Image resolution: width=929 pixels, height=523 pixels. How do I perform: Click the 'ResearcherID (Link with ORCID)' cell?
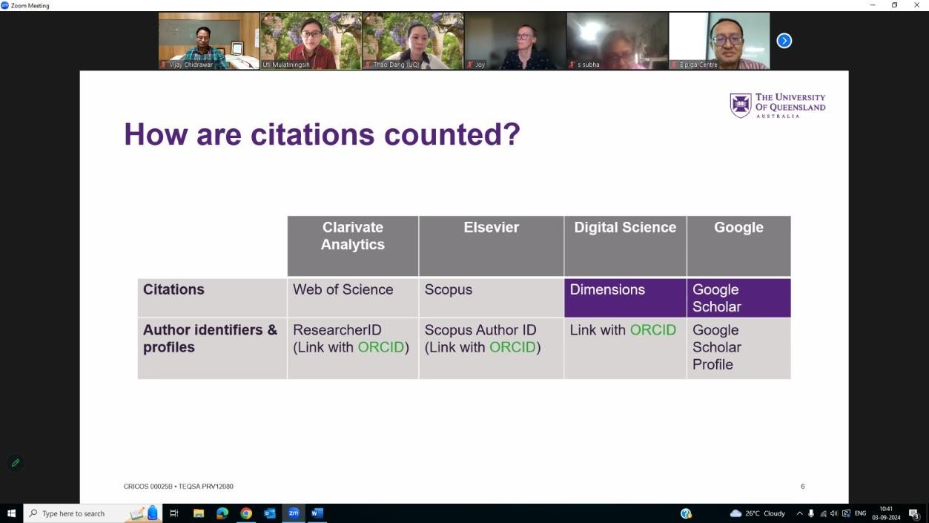pyautogui.click(x=353, y=348)
